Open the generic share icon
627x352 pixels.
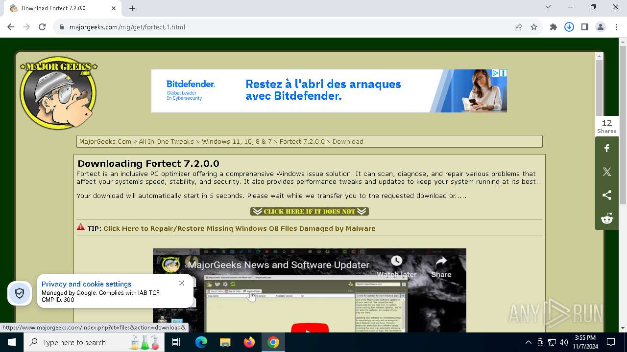607,195
